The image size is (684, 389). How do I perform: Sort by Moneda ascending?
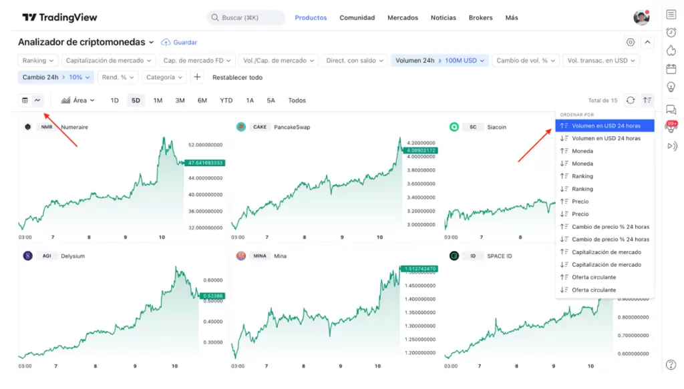[x=605, y=151]
